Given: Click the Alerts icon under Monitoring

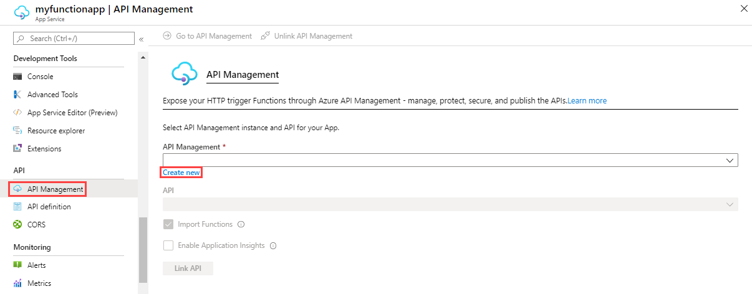Looking at the screenshot, I should click(x=17, y=265).
